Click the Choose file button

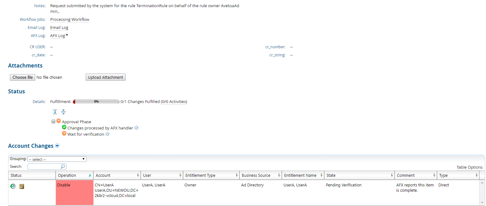pyautogui.click(x=22, y=77)
